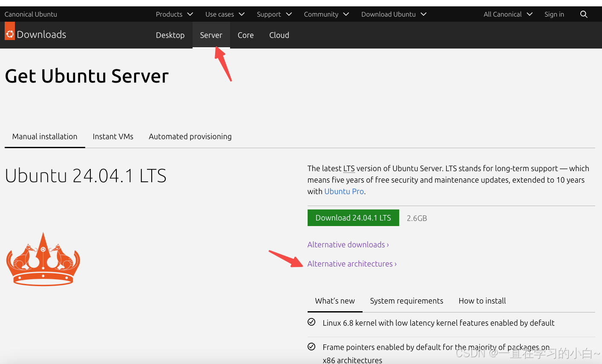Click the underlined LTS abbreviation
Image resolution: width=602 pixels, height=364 pixels.
pos(349,169)
